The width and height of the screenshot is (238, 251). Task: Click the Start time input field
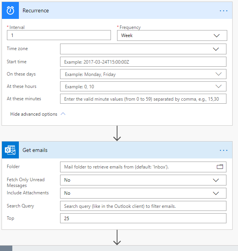(143, 62)
